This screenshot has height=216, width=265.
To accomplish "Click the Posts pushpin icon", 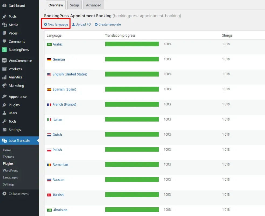I will (4, 16).
